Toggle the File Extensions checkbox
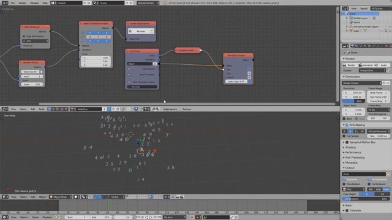This screenshot has height=220, width=392. point(369,179)
